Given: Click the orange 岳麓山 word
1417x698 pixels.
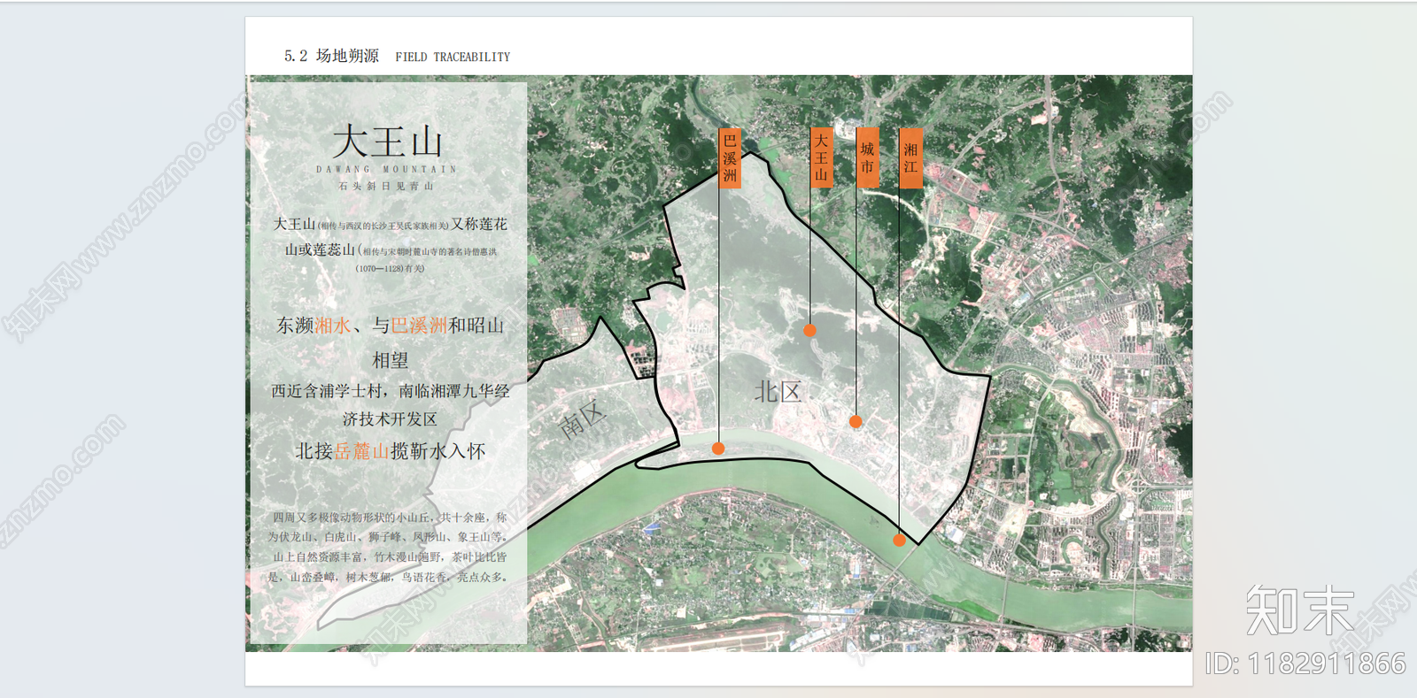Looking at the screenshot, I should [x=361, y=451].
